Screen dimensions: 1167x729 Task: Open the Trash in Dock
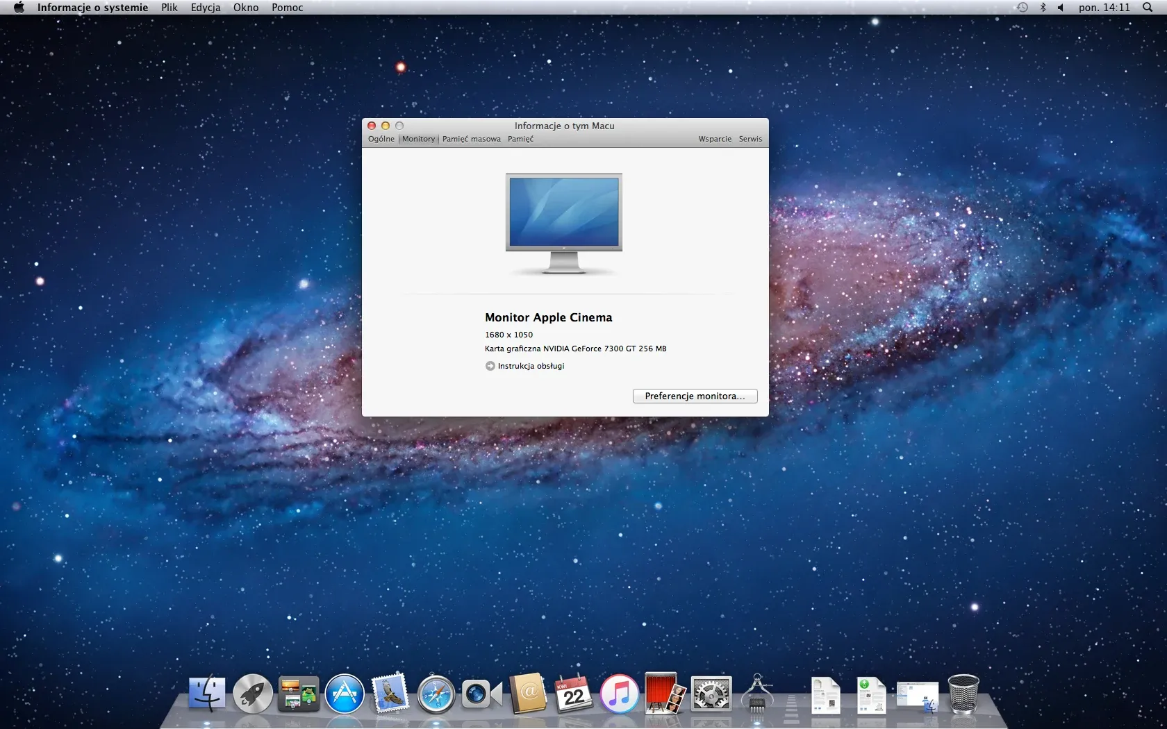coord(963,694)
